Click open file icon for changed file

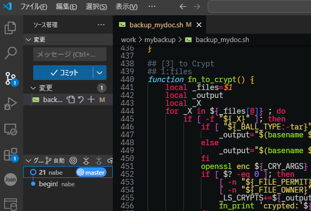click(71, 100)
